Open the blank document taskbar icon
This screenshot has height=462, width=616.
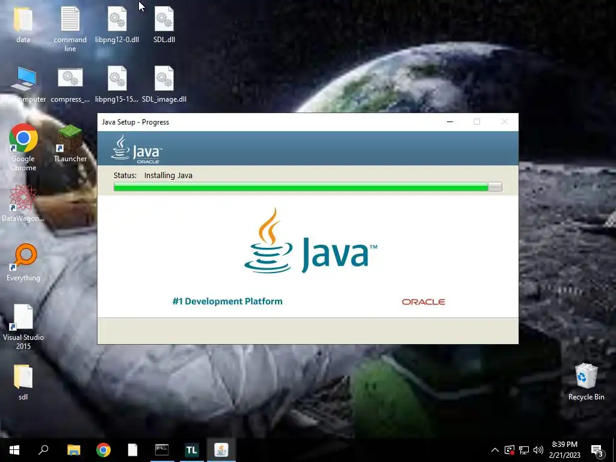133,450
